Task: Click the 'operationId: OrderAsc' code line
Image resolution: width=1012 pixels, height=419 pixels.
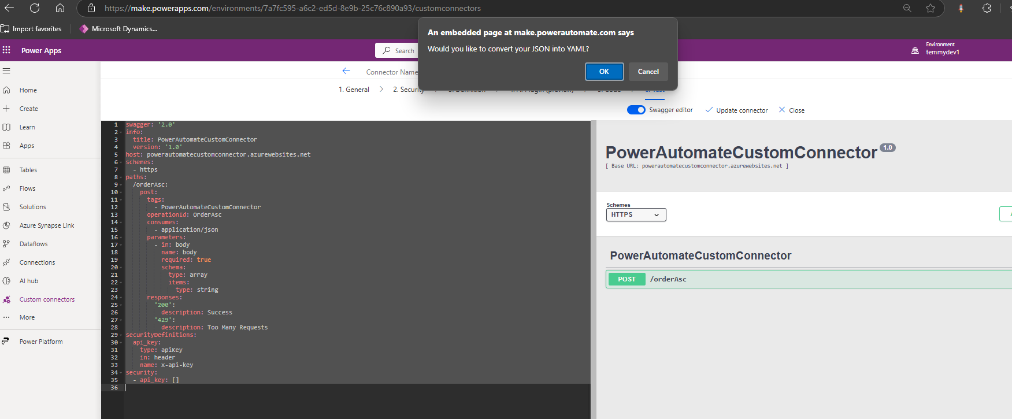Action: click(x=184, y=215)
